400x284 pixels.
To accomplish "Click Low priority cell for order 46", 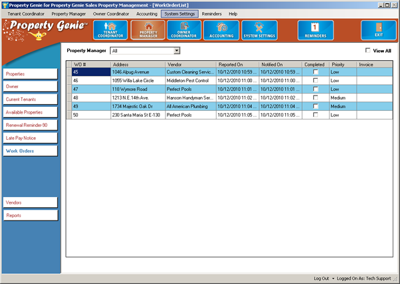I will pos(343,80).
